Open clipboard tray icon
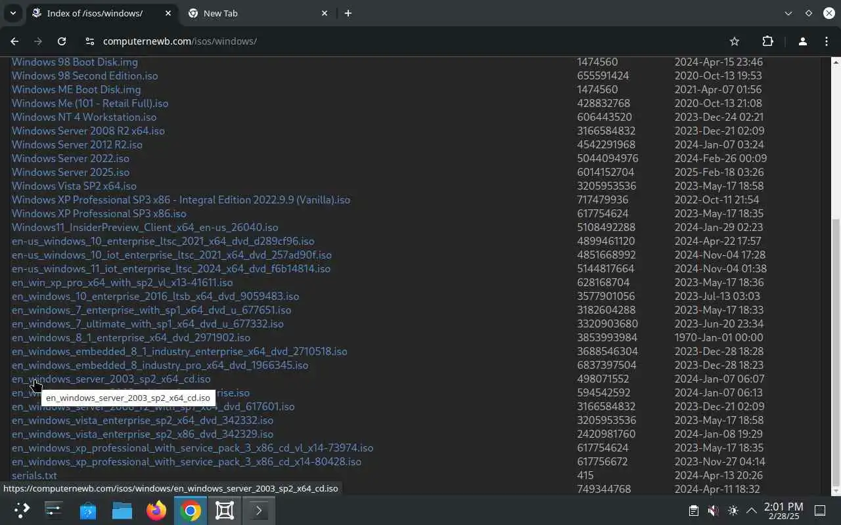 point(693,511)
